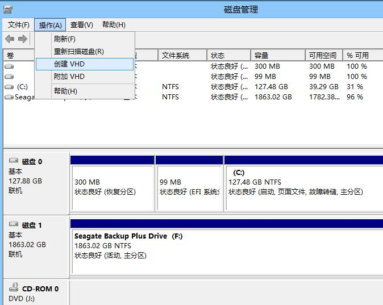Open the 文件(F) menu
Viewport: 383px width, 305px height.
click(x=19, y=25)
